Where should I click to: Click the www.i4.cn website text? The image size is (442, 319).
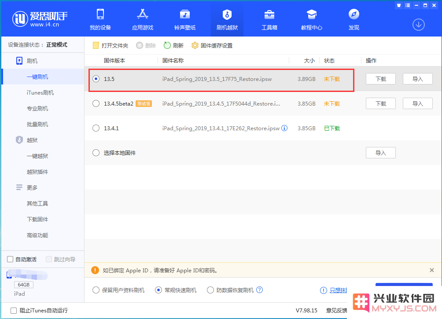pos(44,25)
